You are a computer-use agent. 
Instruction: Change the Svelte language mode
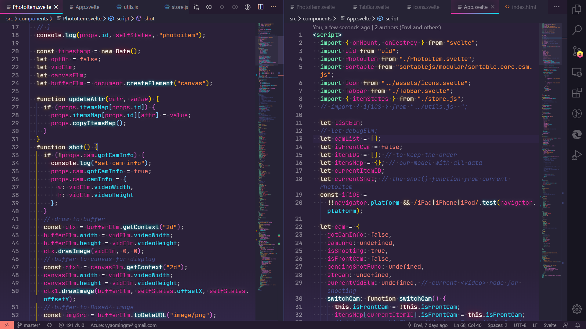[x=550, y=325]
